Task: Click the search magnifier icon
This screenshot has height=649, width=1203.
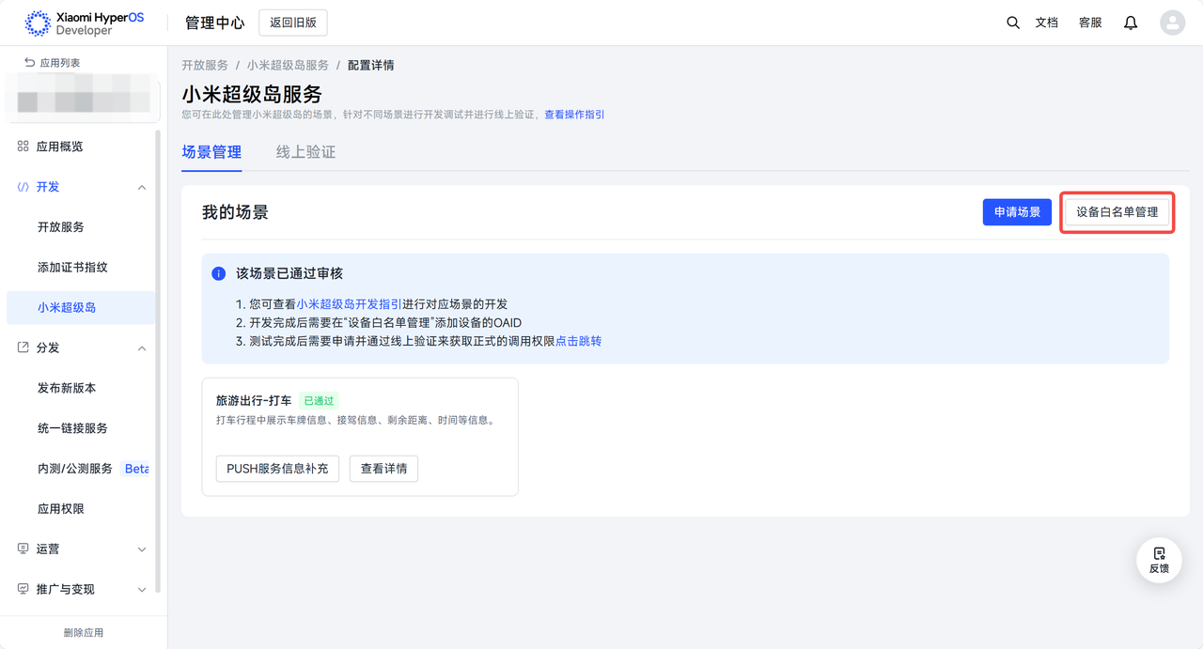Action: (1012, 23)
